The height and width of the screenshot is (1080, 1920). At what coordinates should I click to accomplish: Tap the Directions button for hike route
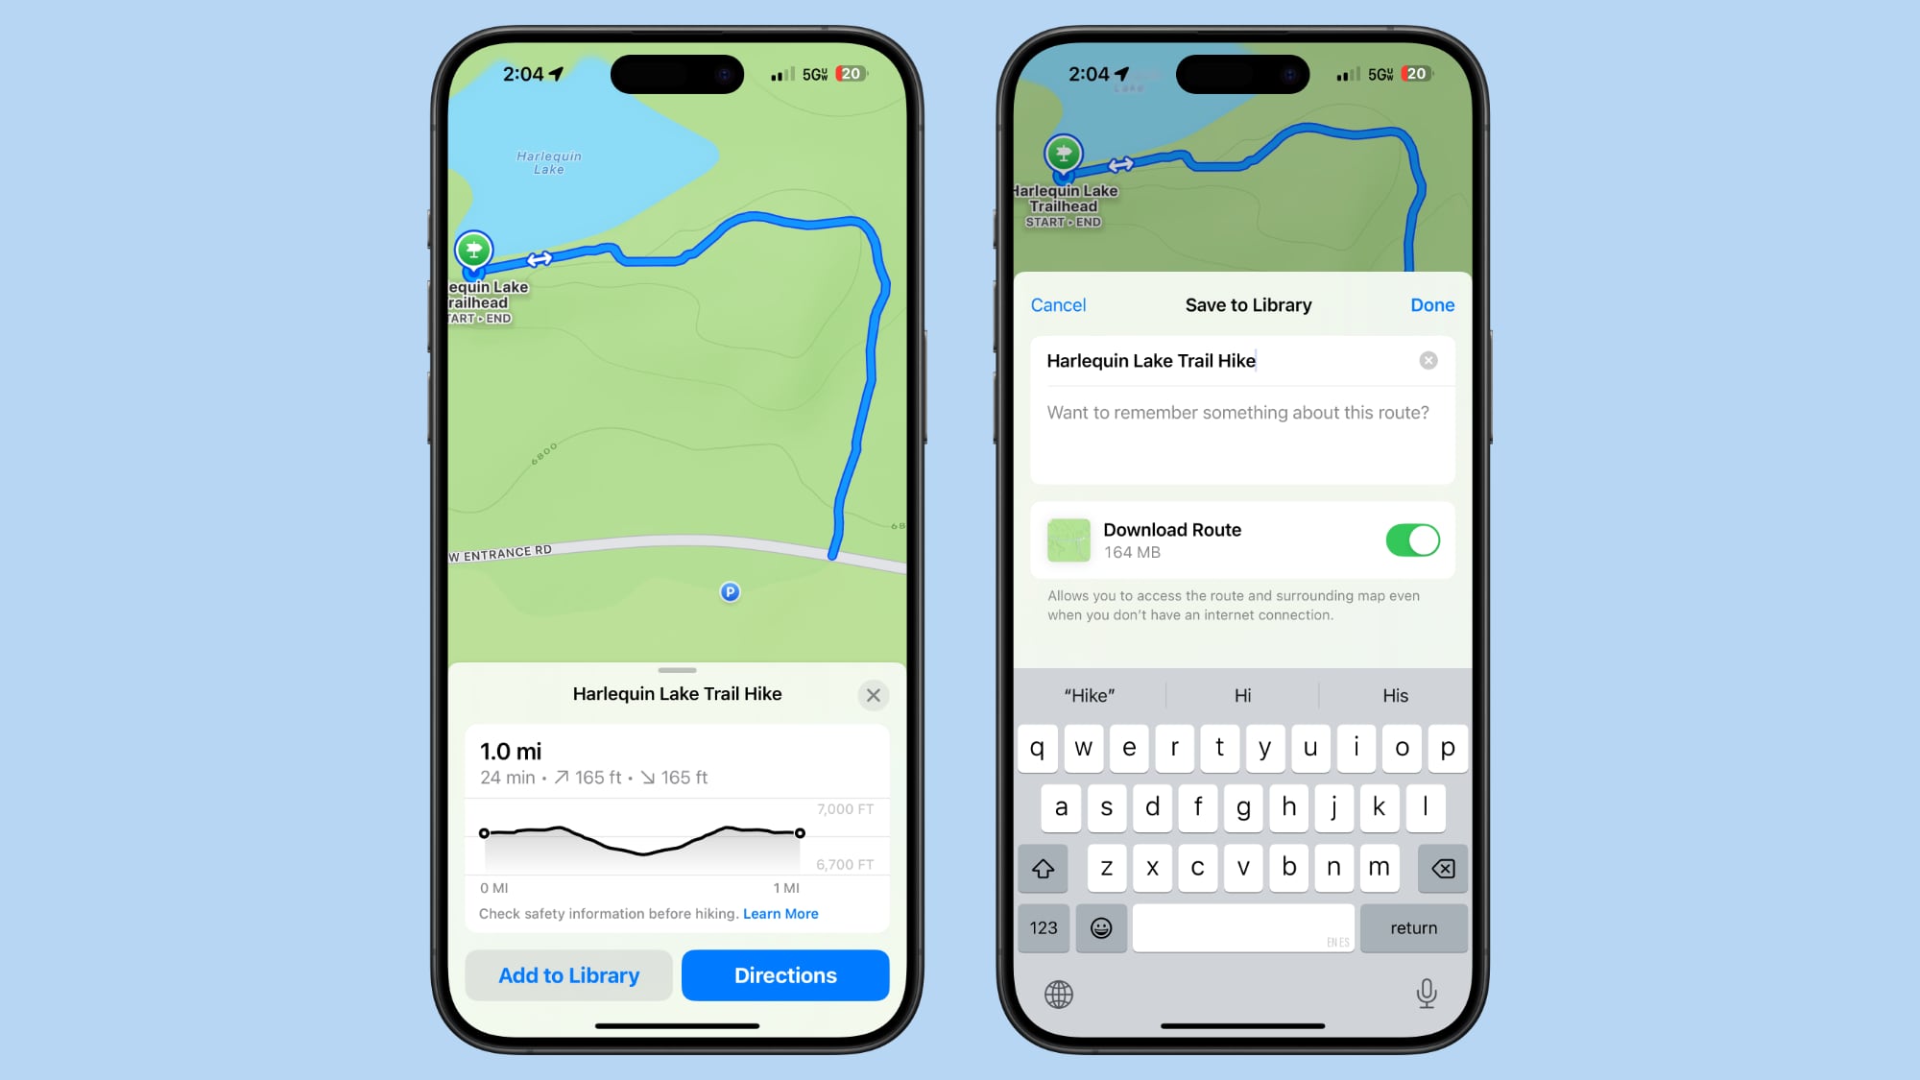(784, 975)
